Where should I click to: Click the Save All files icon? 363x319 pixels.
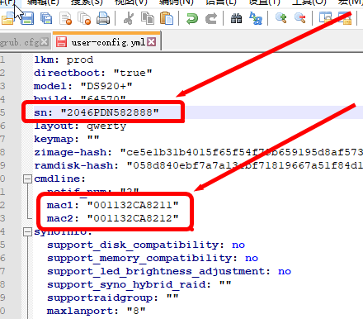pyautogui.click(x=46, y=18)
